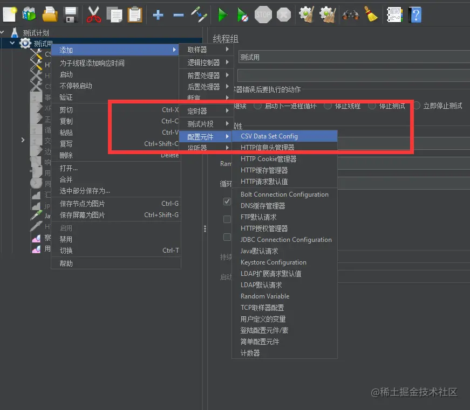Screen dimensions: 470x410
Task: Click the Reset search broom icon
Action: (x=371, y=15)
